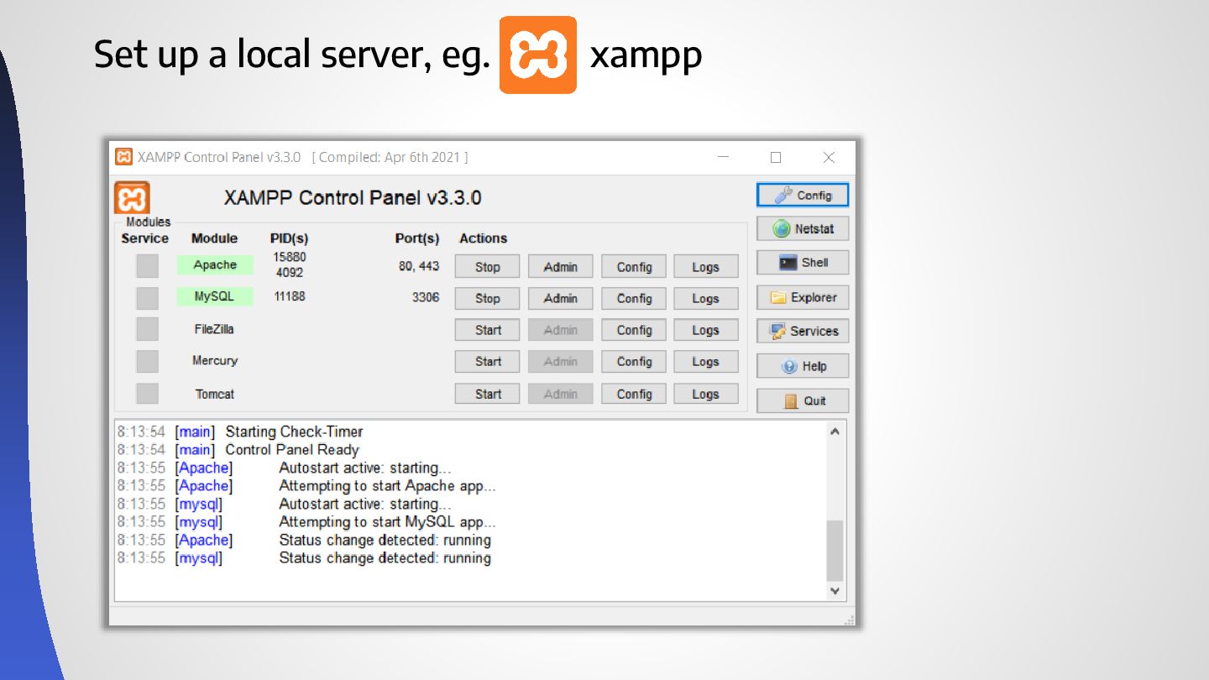Start the FileZilla module
Image resolution: width=1209 pixels, height=680 pixels.
pyautogui.click(x=487, y=330)
